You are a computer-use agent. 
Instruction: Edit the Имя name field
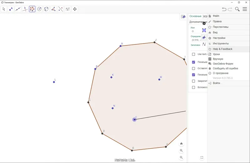[196, 31]
